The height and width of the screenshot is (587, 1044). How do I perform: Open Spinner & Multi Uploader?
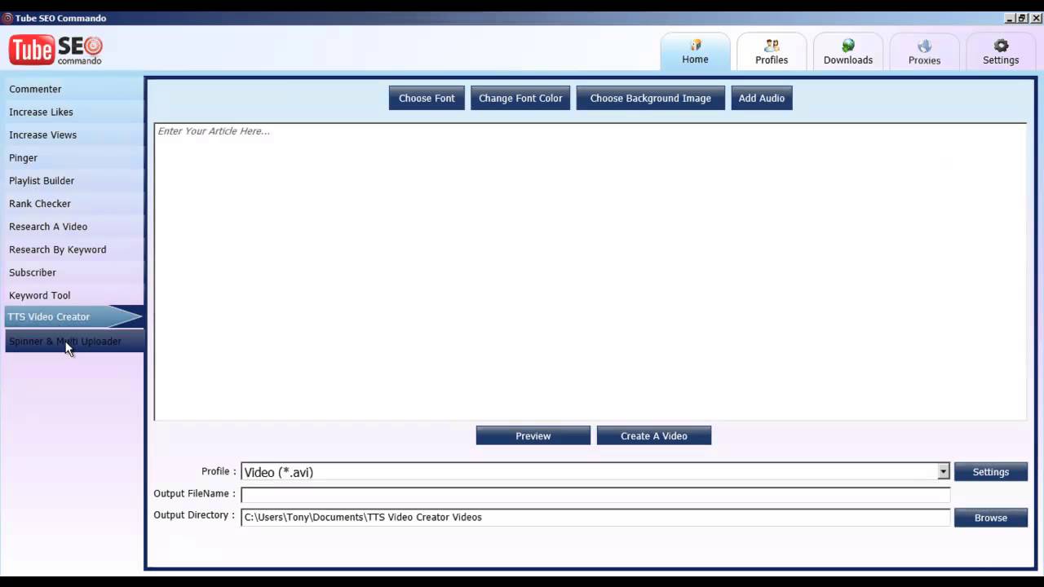tap(74, 341)
